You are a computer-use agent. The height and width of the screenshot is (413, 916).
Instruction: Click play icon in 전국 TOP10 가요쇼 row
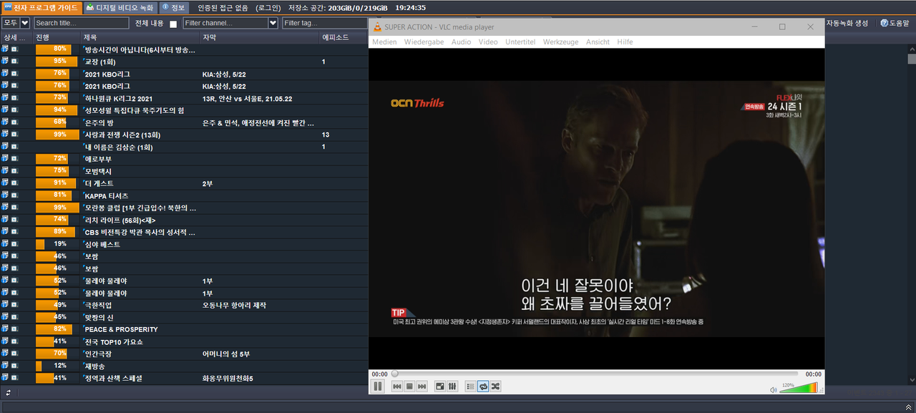[14, 341]
